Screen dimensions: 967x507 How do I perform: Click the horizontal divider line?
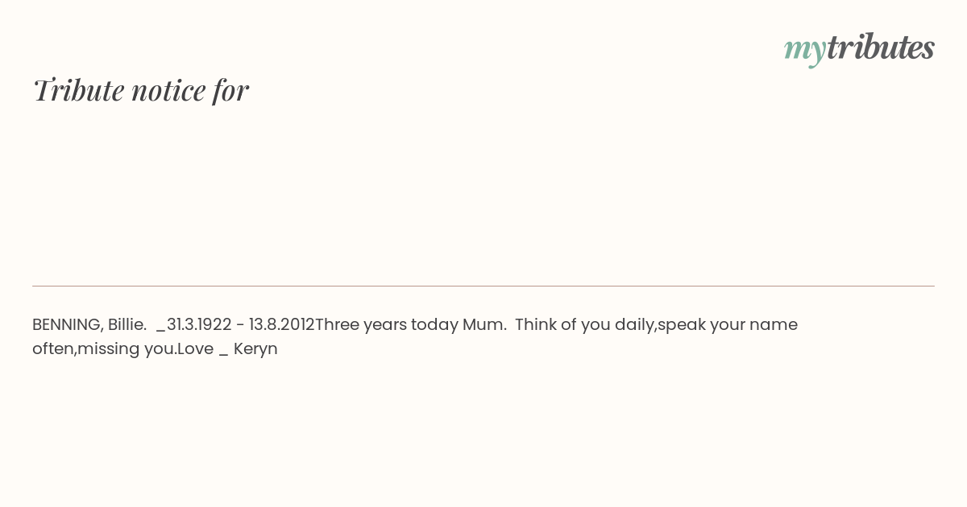point(483,286)
